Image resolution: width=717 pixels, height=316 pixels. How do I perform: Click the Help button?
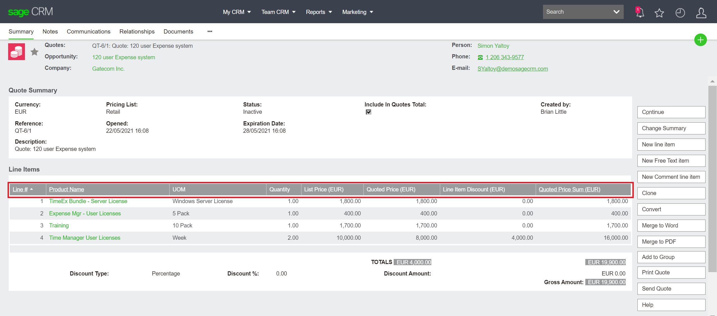click(x=671, y=305)
